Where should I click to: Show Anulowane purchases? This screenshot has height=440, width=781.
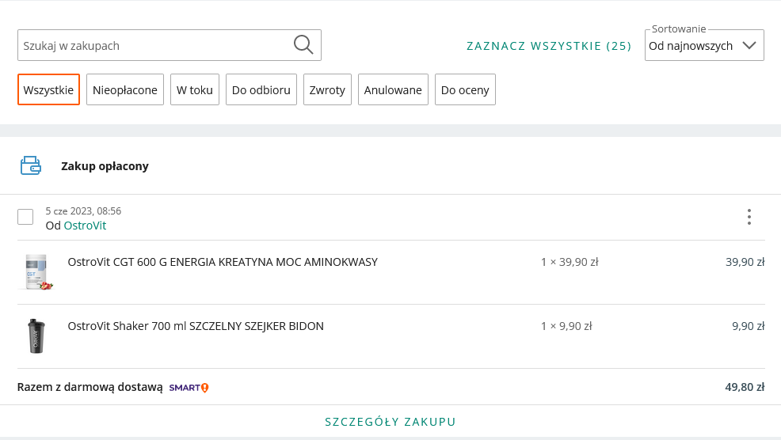393,89
